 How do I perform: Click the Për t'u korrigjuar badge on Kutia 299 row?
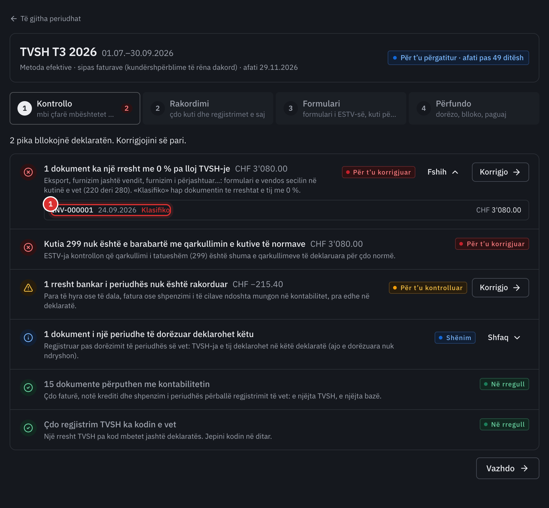tap(492, 244)
